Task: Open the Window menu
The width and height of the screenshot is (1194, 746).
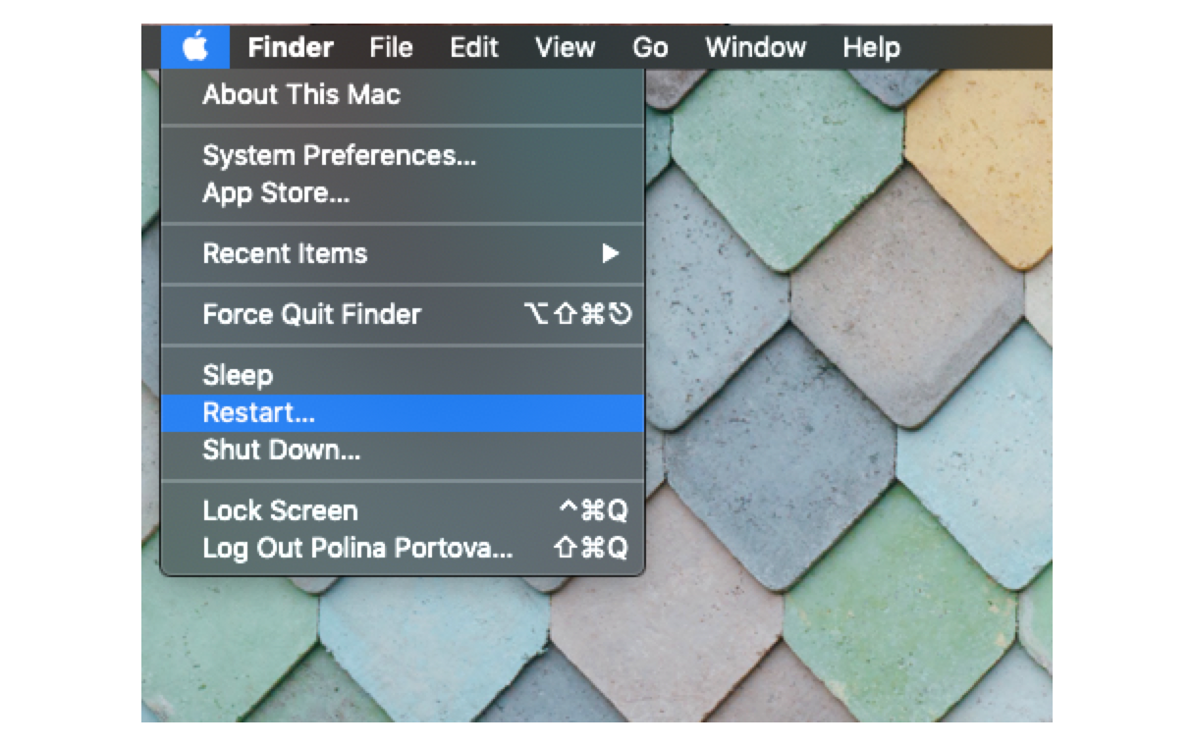Action: tap(754, 46)
